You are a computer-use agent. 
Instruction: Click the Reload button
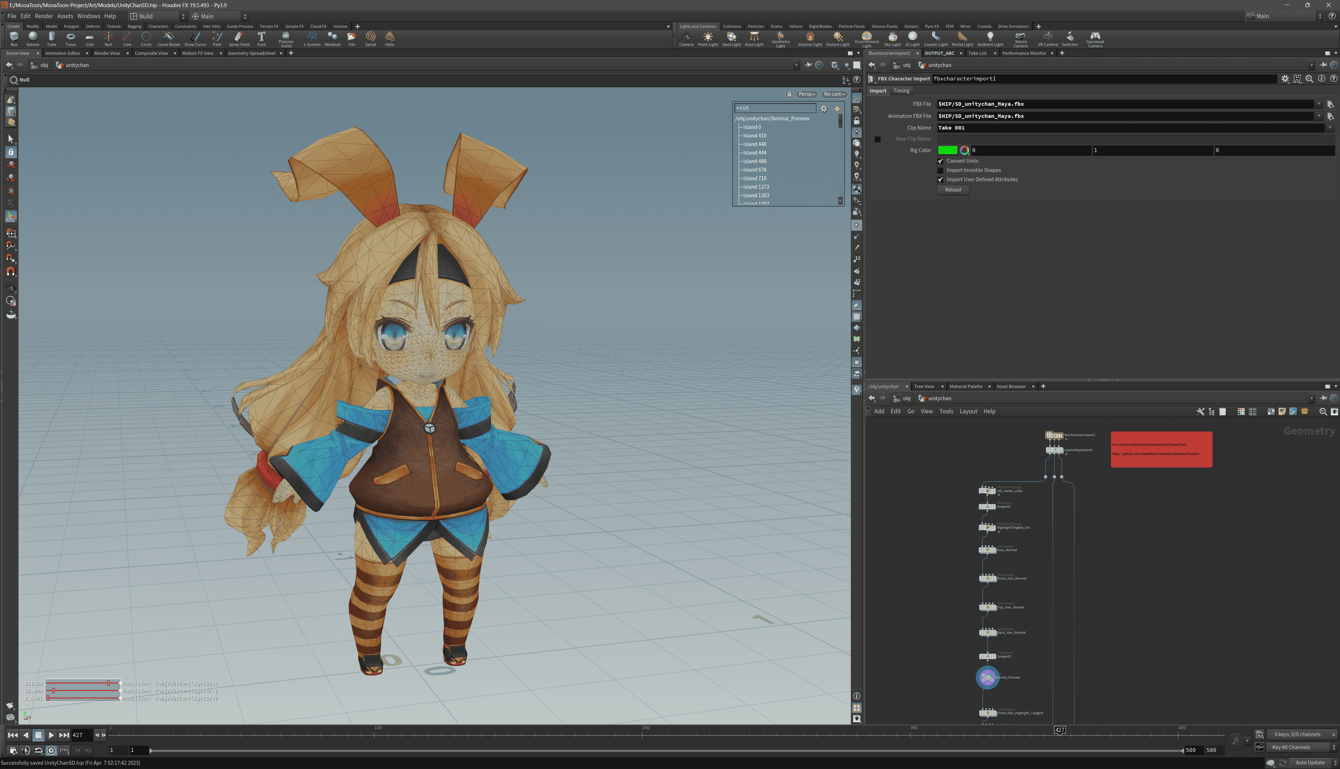pos(953,190)
